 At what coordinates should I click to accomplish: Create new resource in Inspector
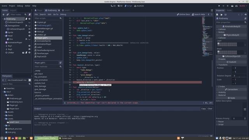point(217,14)
